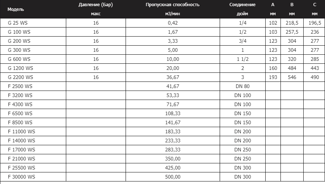
Task: Select the DN 80 connection cell
Action: pyautogui.click(x=242, y=86)
